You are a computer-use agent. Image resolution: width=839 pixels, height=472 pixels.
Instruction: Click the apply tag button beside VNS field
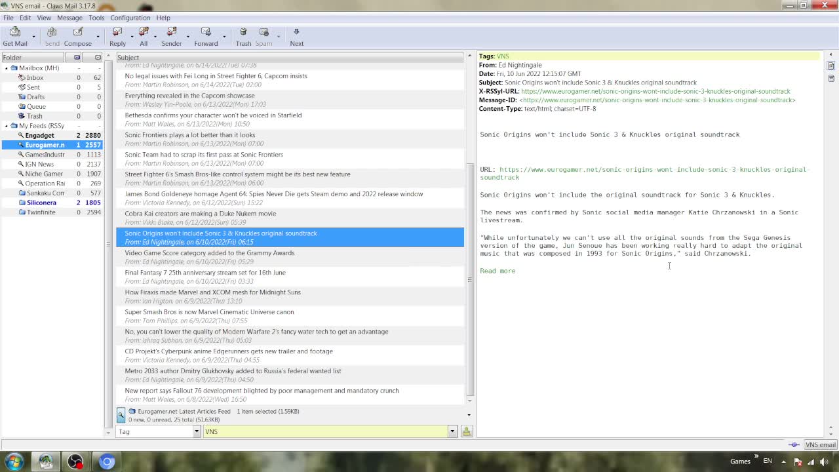coord(466,431)
